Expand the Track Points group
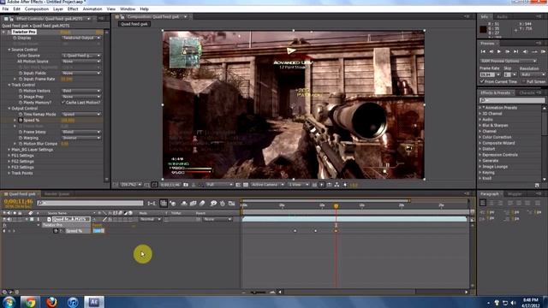The height and width of the screenshot is (308, 548). (9, 173)
